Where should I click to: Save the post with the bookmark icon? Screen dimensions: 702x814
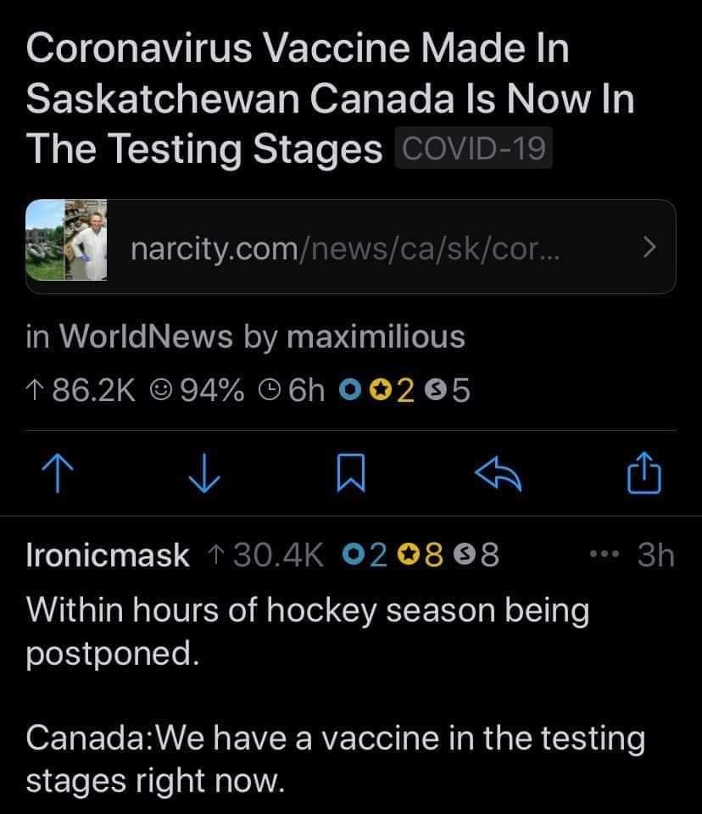point(350,474)
